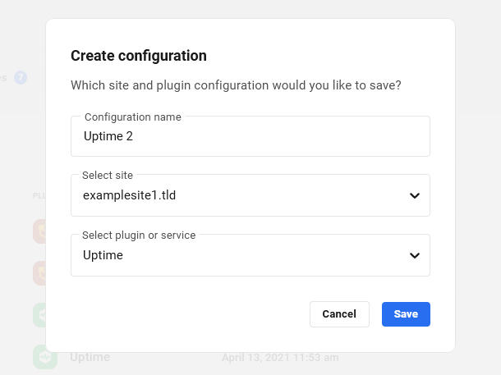
Task: Click the upper red shield plugin icon
Action: (x=39, y=231)
